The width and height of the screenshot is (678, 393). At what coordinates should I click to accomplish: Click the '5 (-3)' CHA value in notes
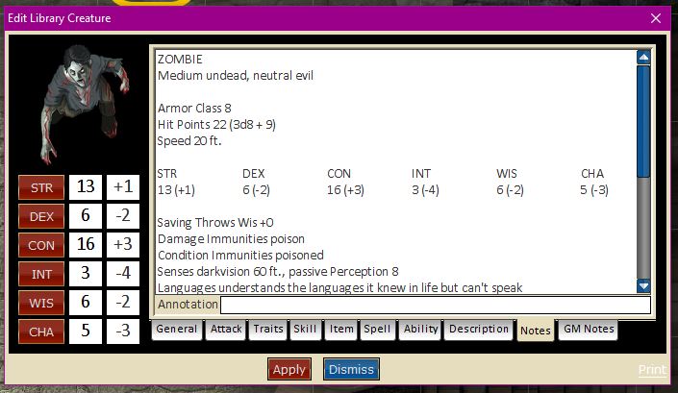pos(594,190)
